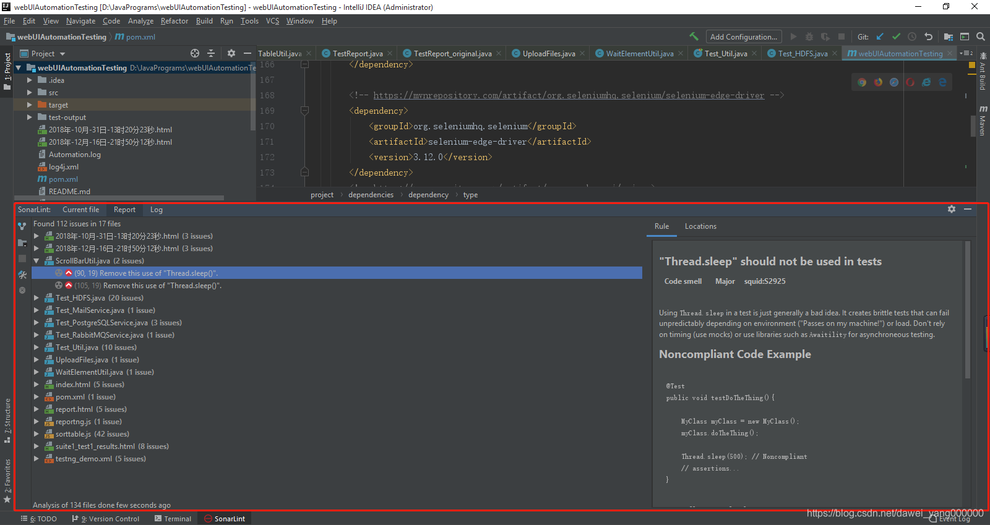This screenshot has height=525, width=990.
Task: Open SonarLint panel gear settings
Action: coord(952,209)
